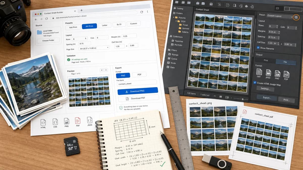Select PDF format toggle in browser Export section
303x170 pixels.
[139, 75]
